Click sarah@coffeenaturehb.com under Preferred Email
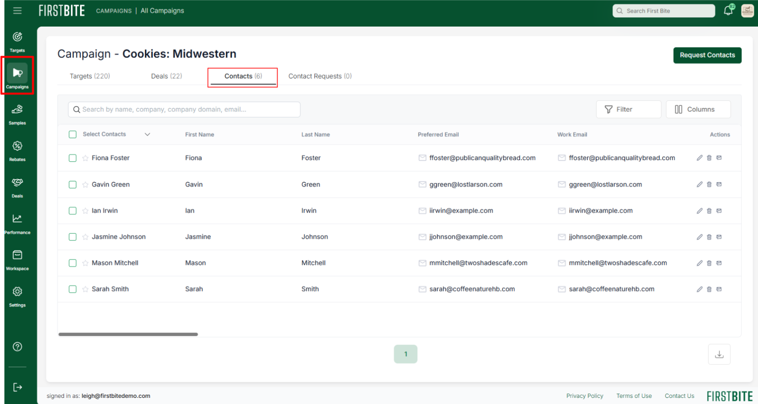This screenshot has height=404, width=758. click(472, 289)
